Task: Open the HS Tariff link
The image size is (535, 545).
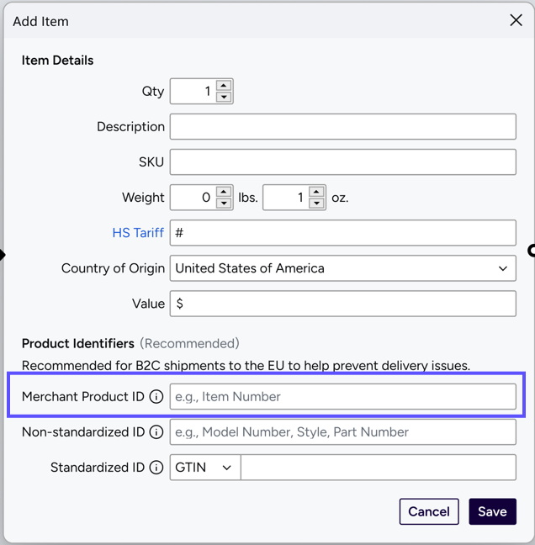Action: click(138, 233)
